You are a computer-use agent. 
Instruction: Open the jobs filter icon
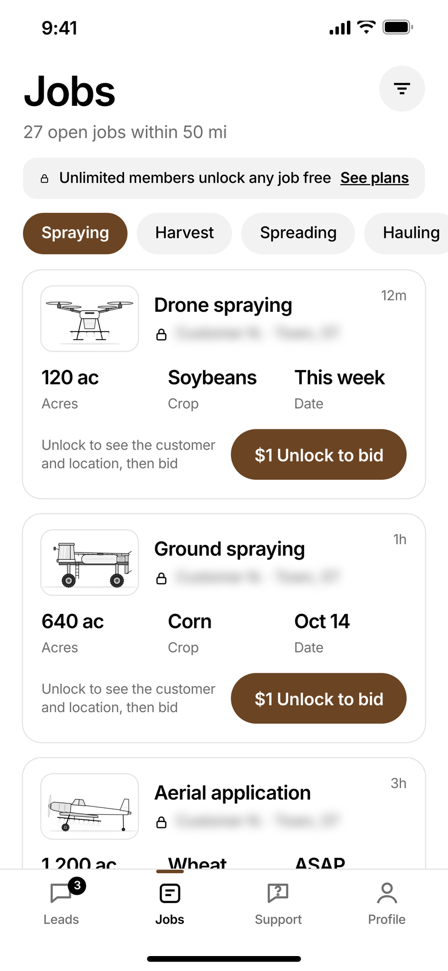point(402,89)
